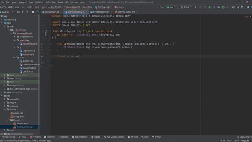Switch to the FirebaseClient.kt editor tab
252x142 pixels.
[101, 12]
